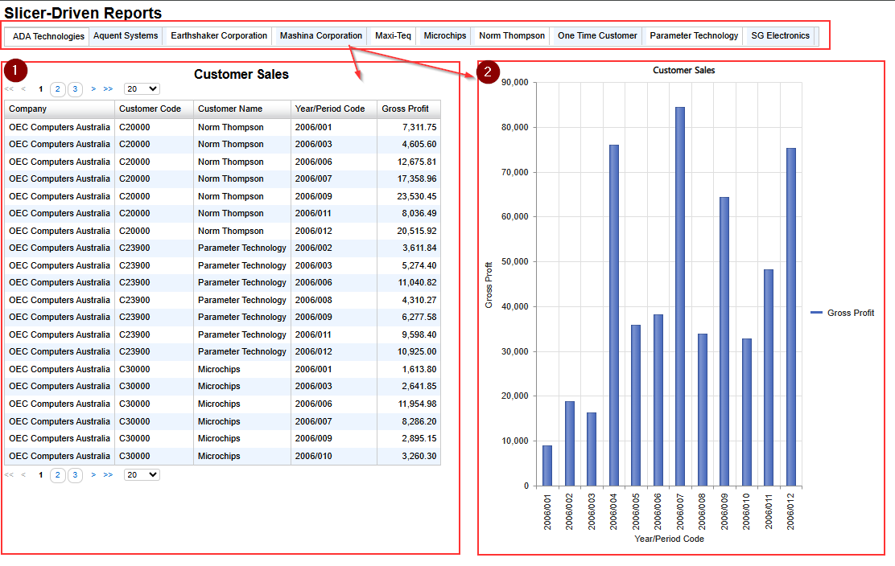895x566 pixels.
Task: Click cell with value 17,358.96
Action: click(x=417, y=178)
